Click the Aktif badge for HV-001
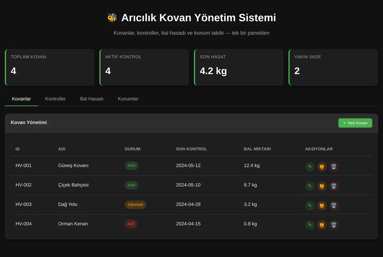383x257 pixels. click(131, 165)
